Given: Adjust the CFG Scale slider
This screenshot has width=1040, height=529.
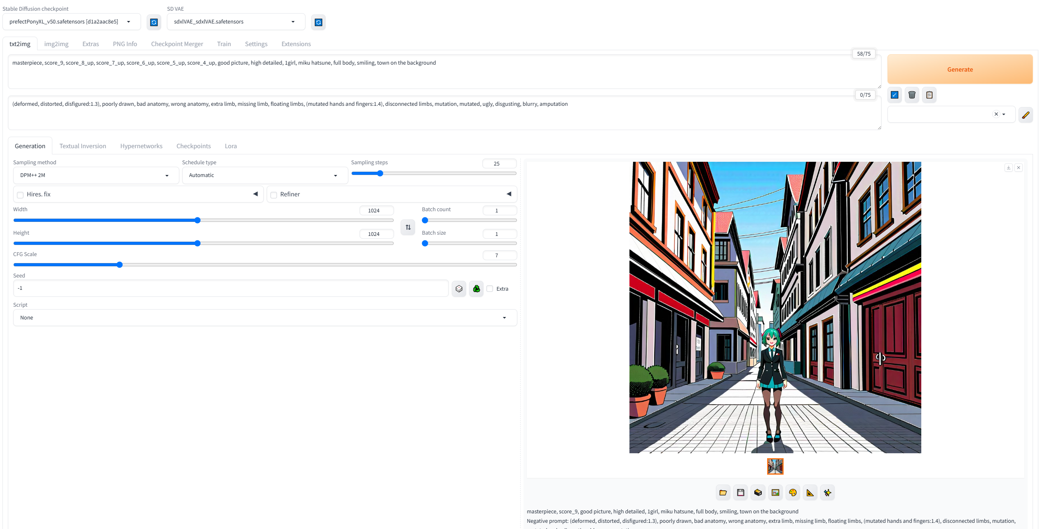Looking at the screenshot, I should (265, 265).
